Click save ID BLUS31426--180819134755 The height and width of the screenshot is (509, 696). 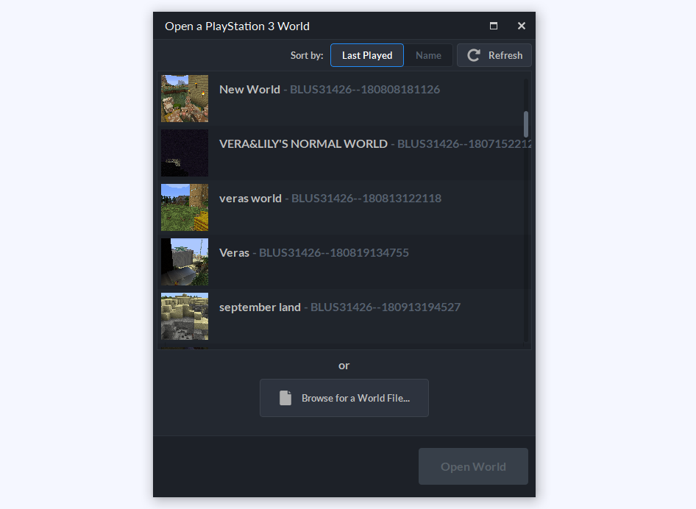coord(334,253)
